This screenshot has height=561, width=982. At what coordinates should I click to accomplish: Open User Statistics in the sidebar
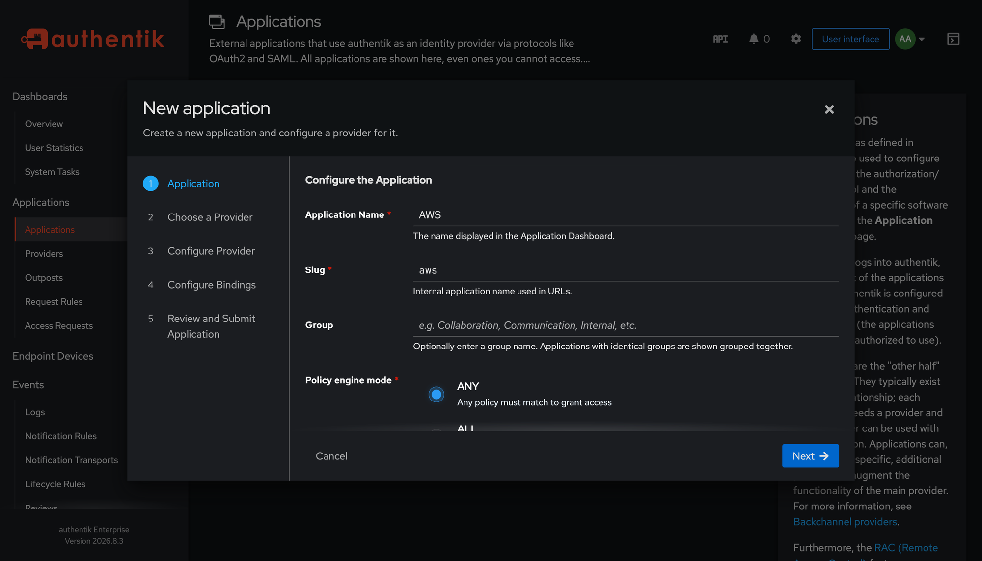point(54,148)
